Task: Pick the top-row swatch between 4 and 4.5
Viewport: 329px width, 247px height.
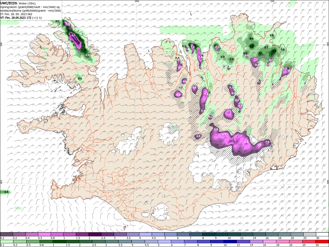Action: 145,234
